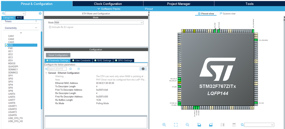285x129 pixels.
Task: Select MDIOS peripheral
Action: (12, 63)
